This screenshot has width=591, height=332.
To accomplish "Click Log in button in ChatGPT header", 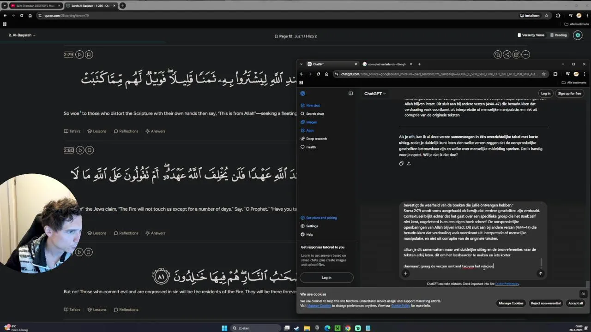I will coord(546,94).
